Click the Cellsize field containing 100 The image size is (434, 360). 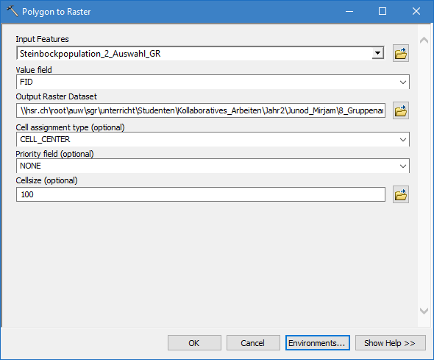(x=201, y=194)
